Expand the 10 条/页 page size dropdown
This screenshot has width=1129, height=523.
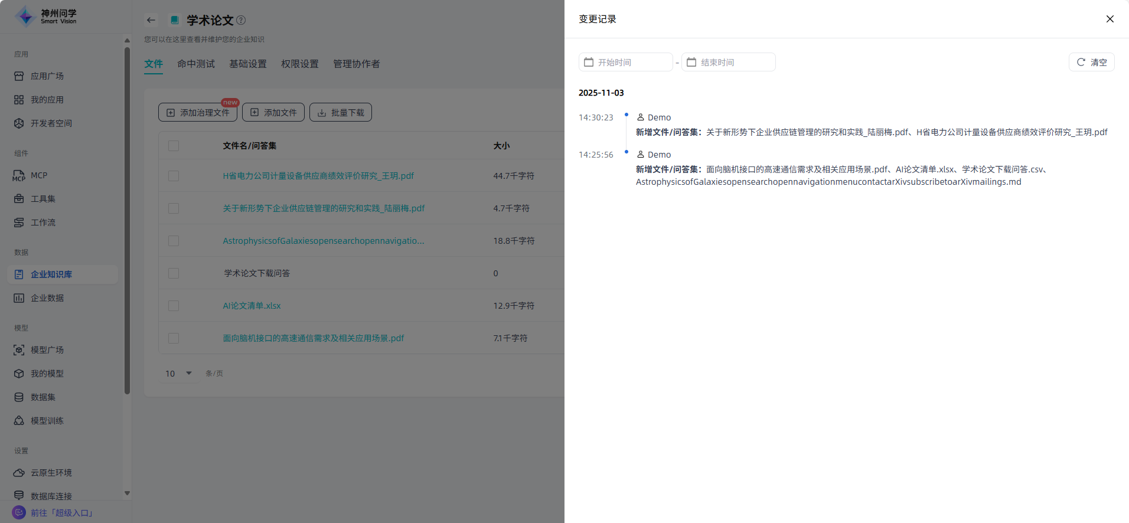179,374
